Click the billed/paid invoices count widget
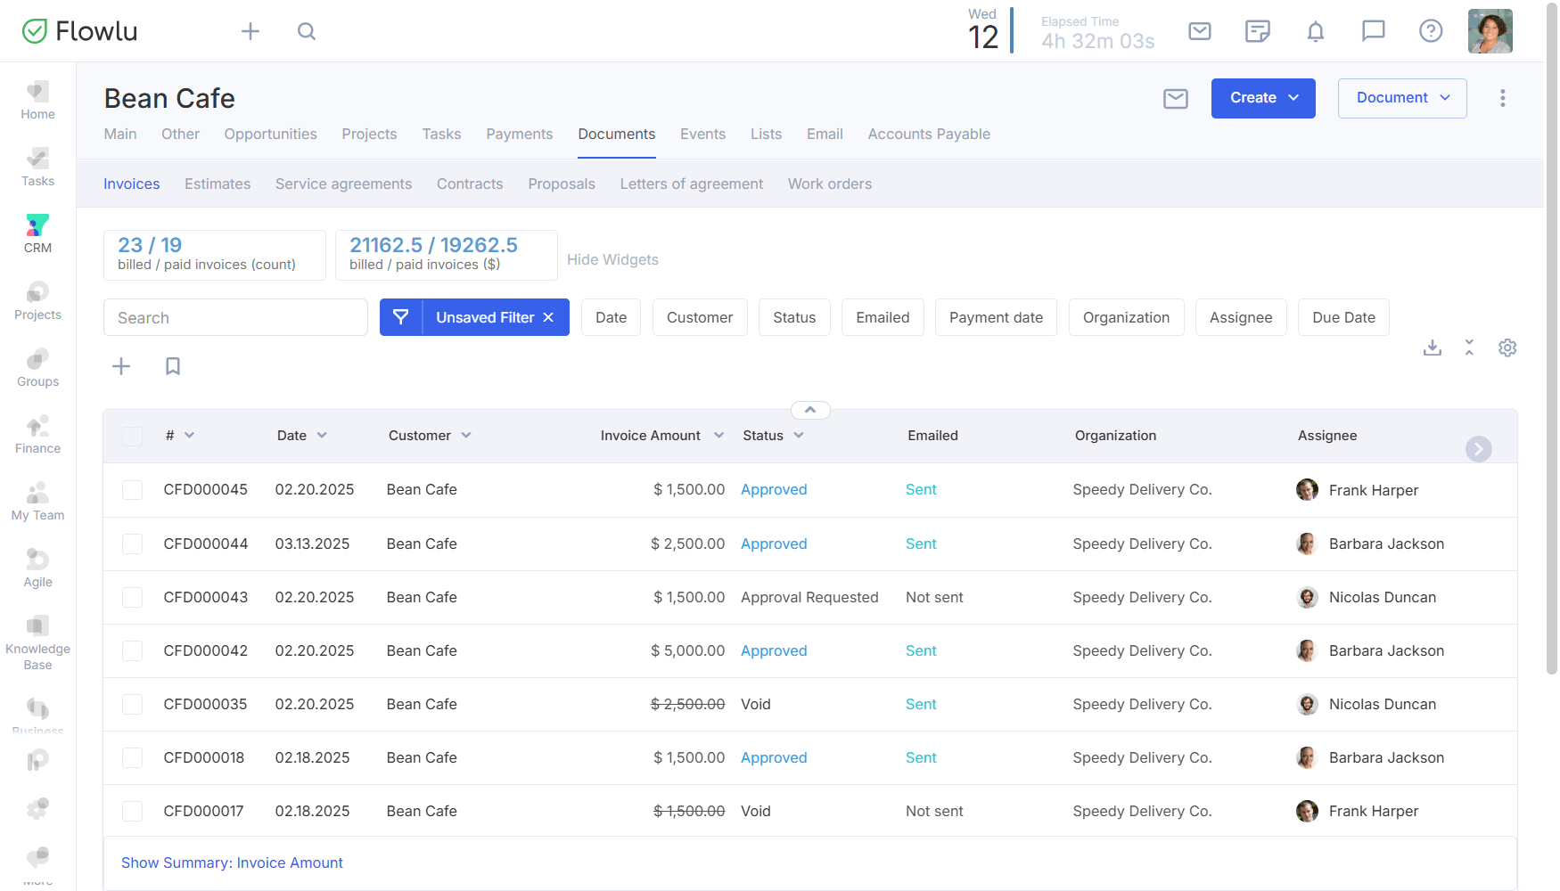1560x891 pixels. tap(215, 255)
